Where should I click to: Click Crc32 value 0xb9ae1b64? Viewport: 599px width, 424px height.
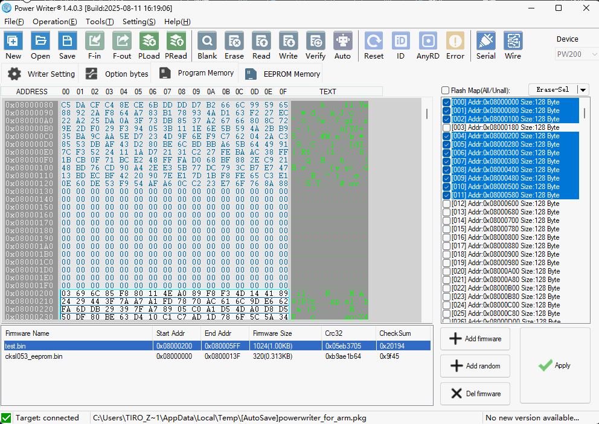click(343, 356)
